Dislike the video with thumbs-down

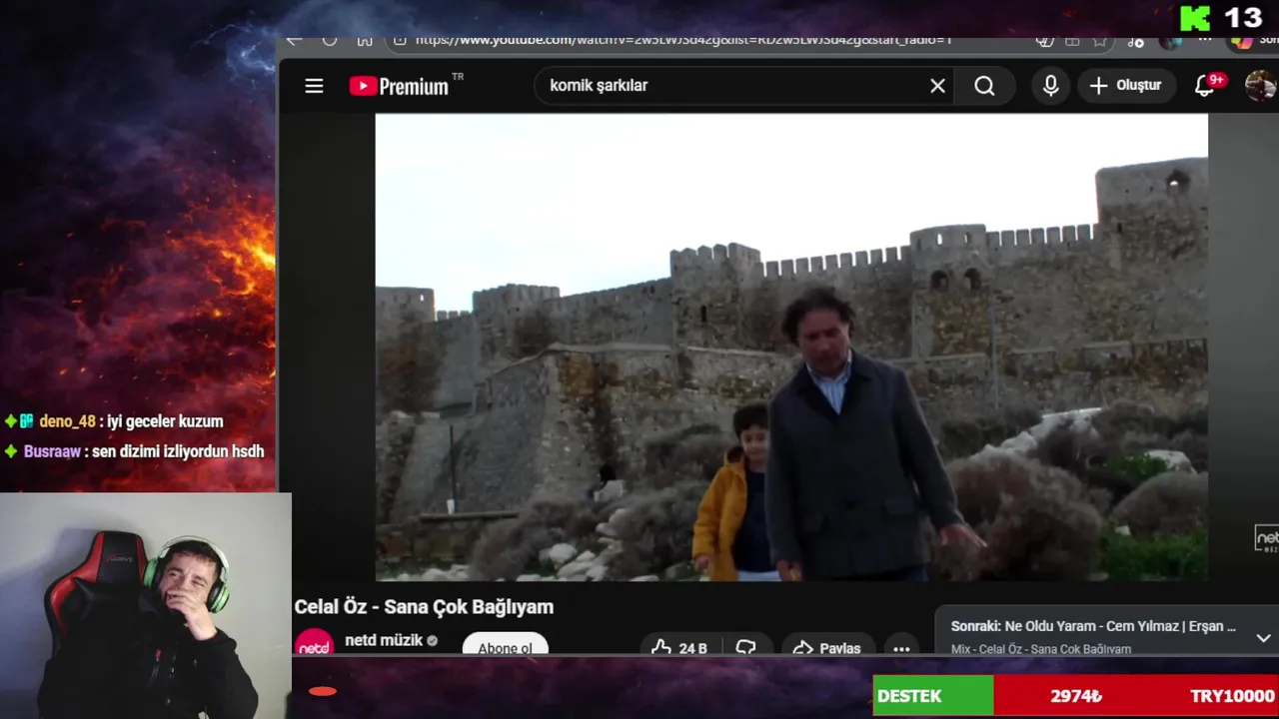pyautogui.click(x=746, y=645)
